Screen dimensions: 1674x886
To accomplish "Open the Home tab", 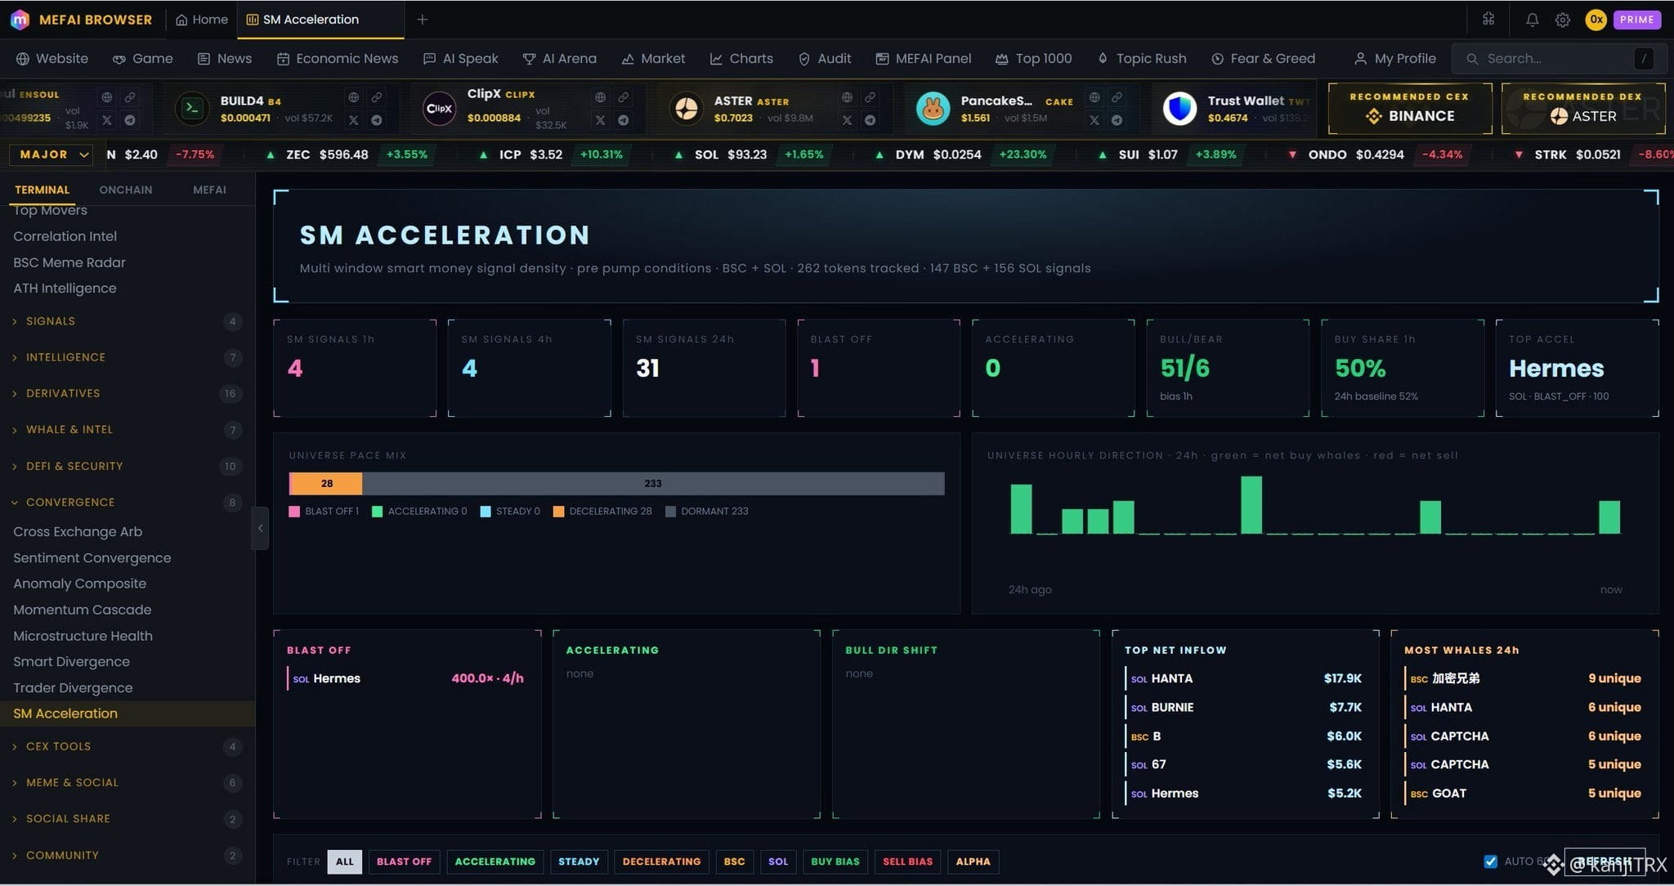I will click(202, 20).
